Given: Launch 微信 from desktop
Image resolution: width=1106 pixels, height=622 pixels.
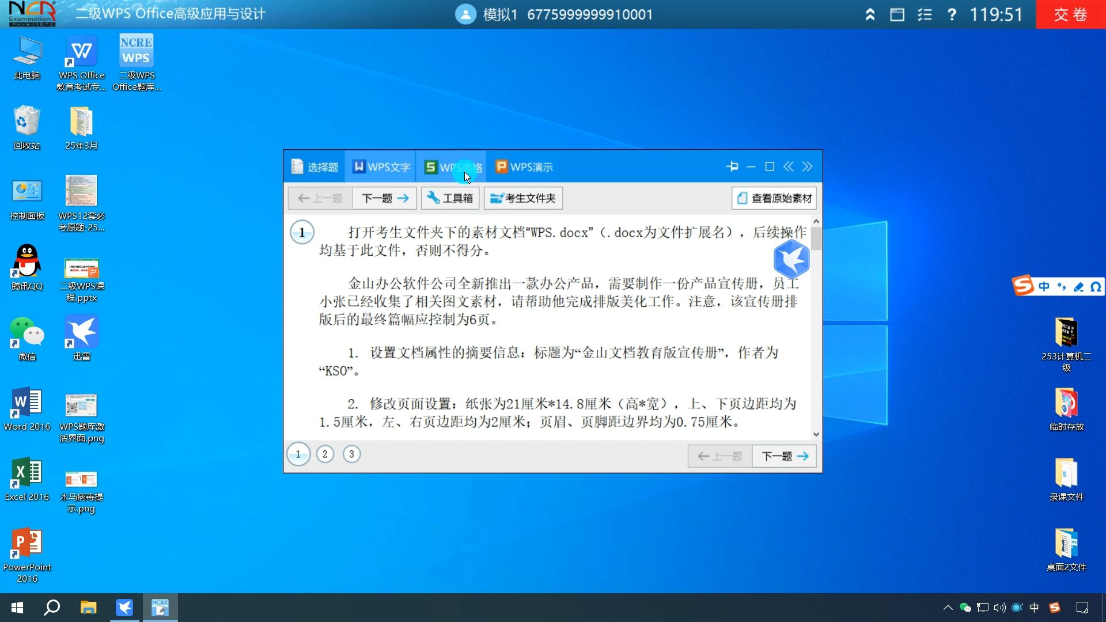Looking at the screenshot, I should pyautogui.click(x=27, y=339).
